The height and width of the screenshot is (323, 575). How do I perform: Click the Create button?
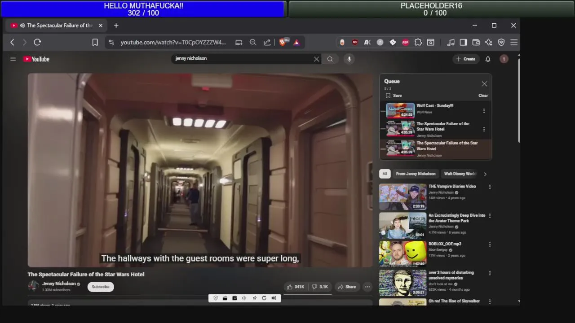pyautogui.click(x=466, y=59)
